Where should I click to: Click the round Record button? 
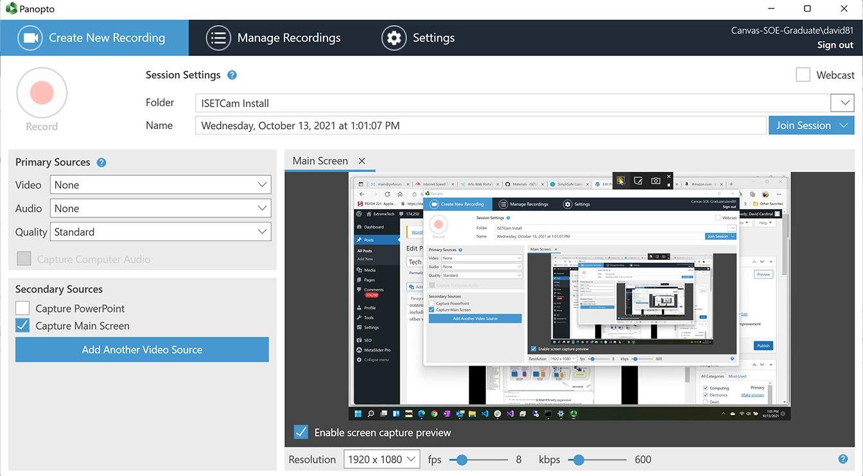pyautogui.click(x=42, y=93)
